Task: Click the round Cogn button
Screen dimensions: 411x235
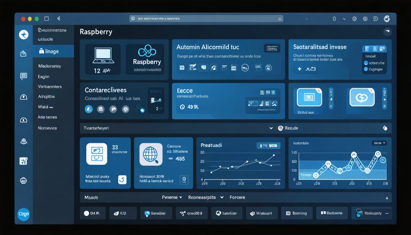Action: coord(24,214)
